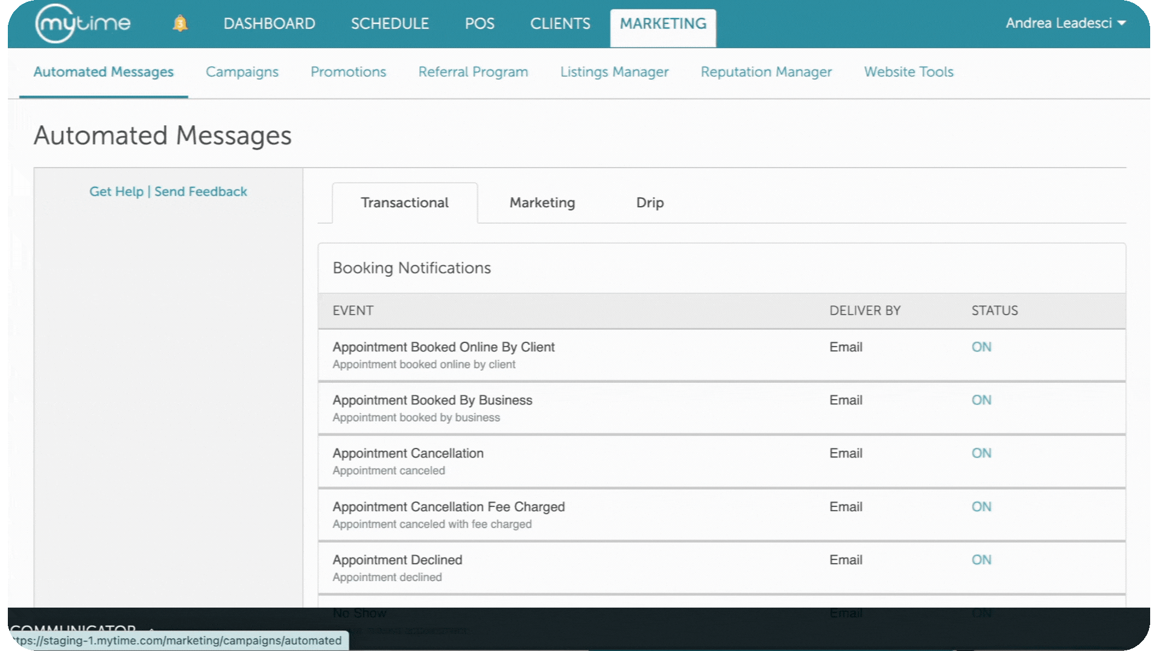The width and height of the screenshot is (1158, 651).
Task: Toggle ON status for Appointment Booked By Business
Action: [x=981, y=400]
